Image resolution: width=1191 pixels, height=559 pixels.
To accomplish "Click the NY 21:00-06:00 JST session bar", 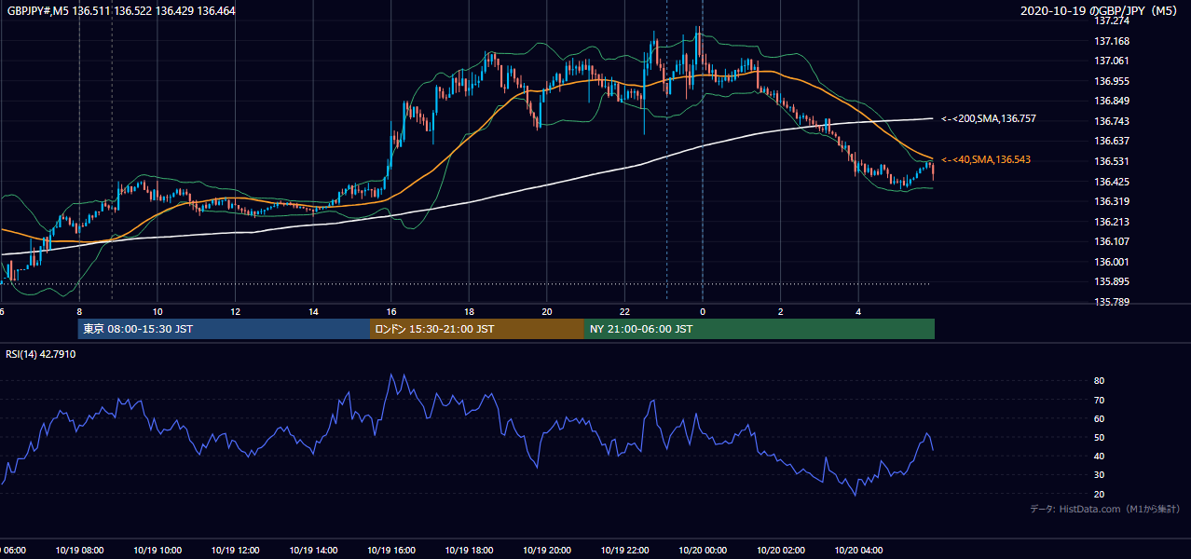I will point(760,329).
